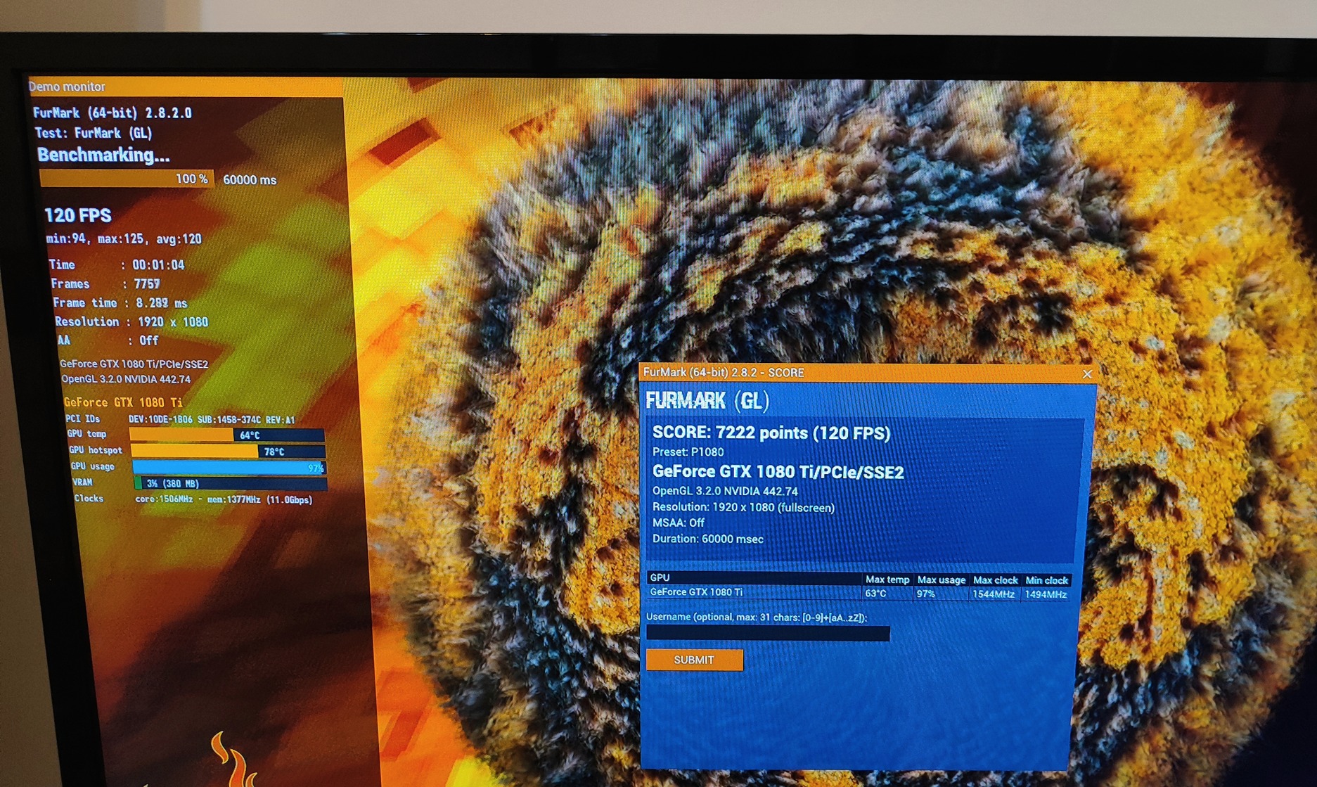Image resolution: width=1317 pixels, height=787 pixels.
Task: Click the SUBMIT button in the score dialog
Action: tap(694, 660)
